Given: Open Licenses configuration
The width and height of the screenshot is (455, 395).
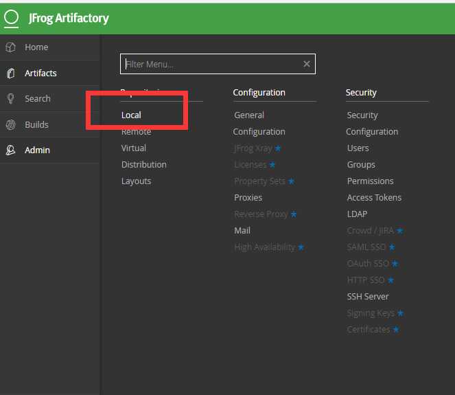Looking at the screenshot, I should 250,165.
